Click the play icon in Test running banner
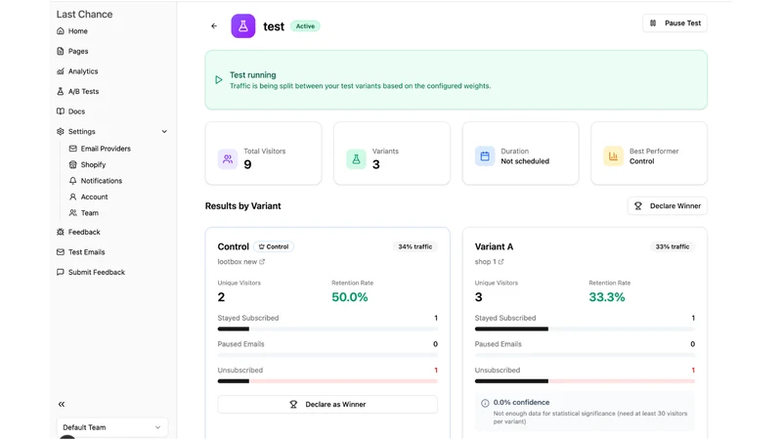Viewport: 782px width, 440px height. click(x=218, y=80)
